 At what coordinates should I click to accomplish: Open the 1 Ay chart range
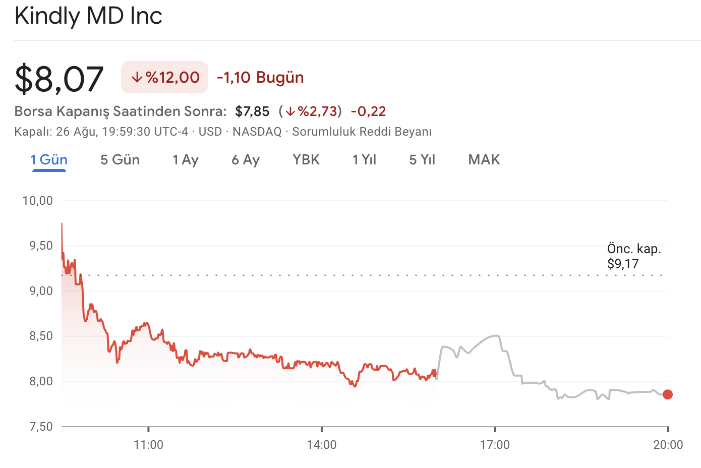(185, 160)
